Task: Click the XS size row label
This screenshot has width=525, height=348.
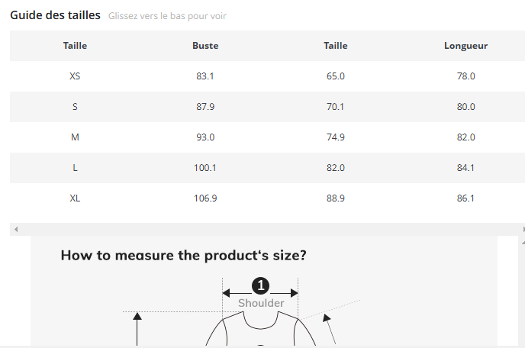Action: (x=75, y=76)
